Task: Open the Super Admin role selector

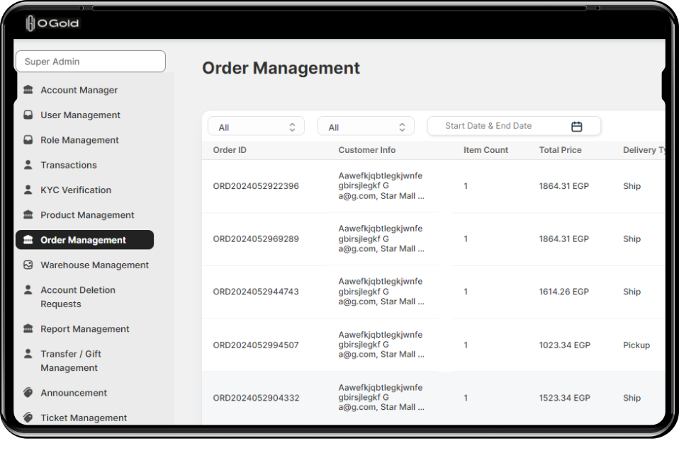Action: (90, 62)
